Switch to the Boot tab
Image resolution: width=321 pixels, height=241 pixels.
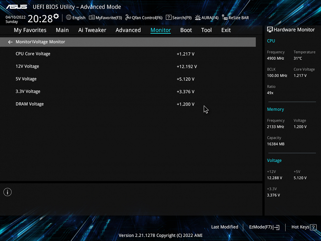(186, 30)
